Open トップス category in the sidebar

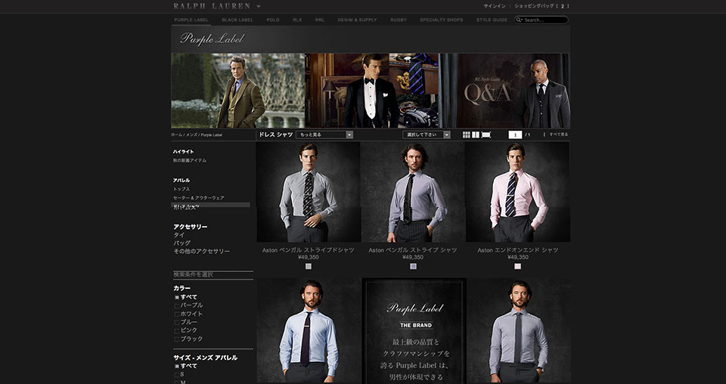coord(181,189)
